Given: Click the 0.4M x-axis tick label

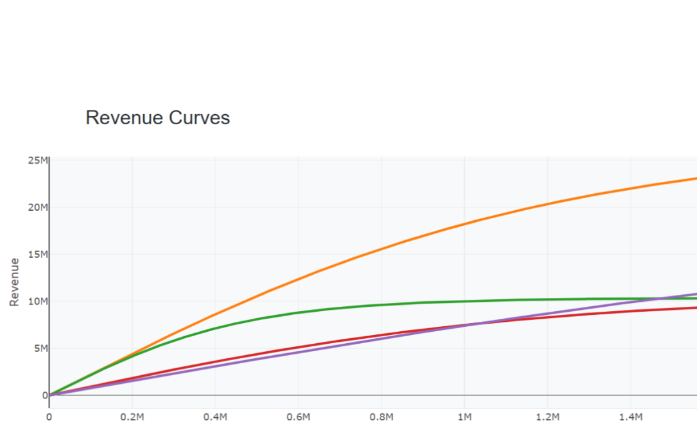Looking at the screenshot, I should click(x=215, y=417).
